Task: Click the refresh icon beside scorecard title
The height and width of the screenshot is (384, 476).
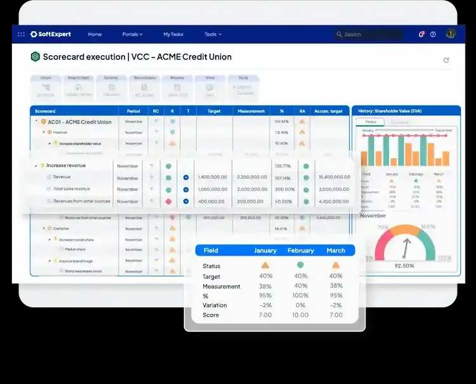Action: (446, 60)
